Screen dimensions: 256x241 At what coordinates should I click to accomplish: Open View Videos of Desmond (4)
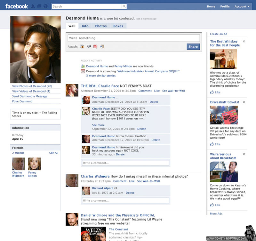[31, 91]
